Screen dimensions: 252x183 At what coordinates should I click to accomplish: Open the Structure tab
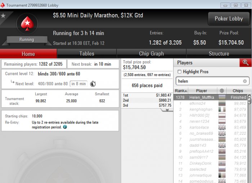pyautogui.click(x=219, y=54)
